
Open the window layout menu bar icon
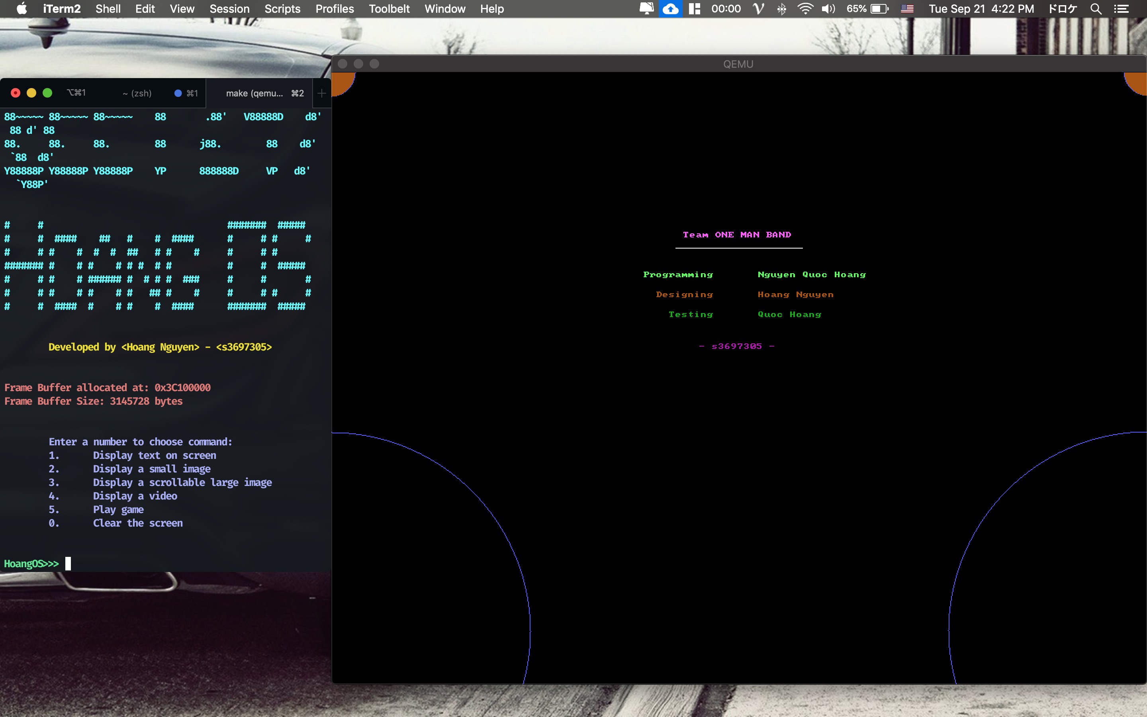pos(694,9)
